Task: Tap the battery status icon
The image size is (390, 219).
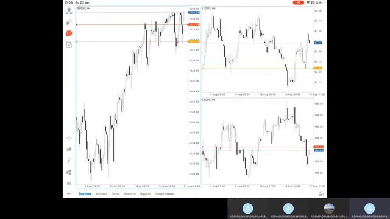Action: pos(322,2)
